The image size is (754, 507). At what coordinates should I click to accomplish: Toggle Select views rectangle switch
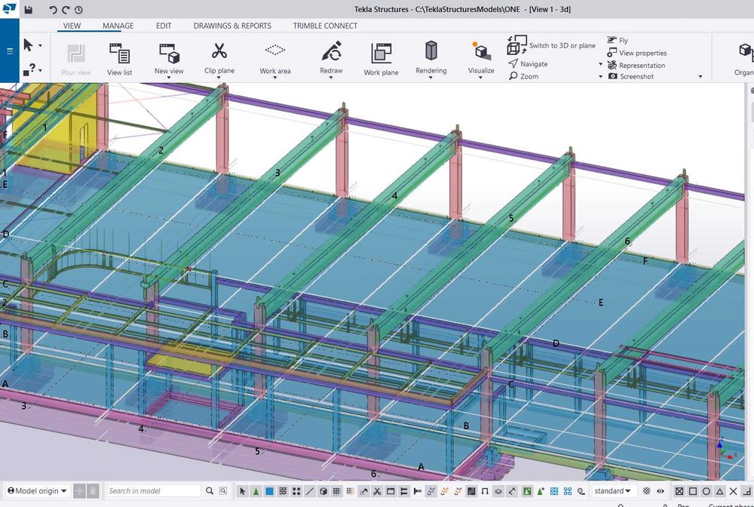point(391,491)
